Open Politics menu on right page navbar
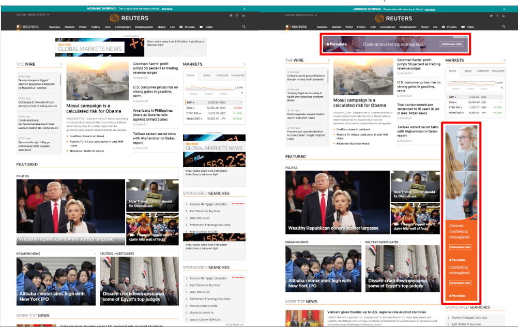Image resolution: width=518 pixels, height=327 pixels. pyautogui.click(x=361, y=27)
